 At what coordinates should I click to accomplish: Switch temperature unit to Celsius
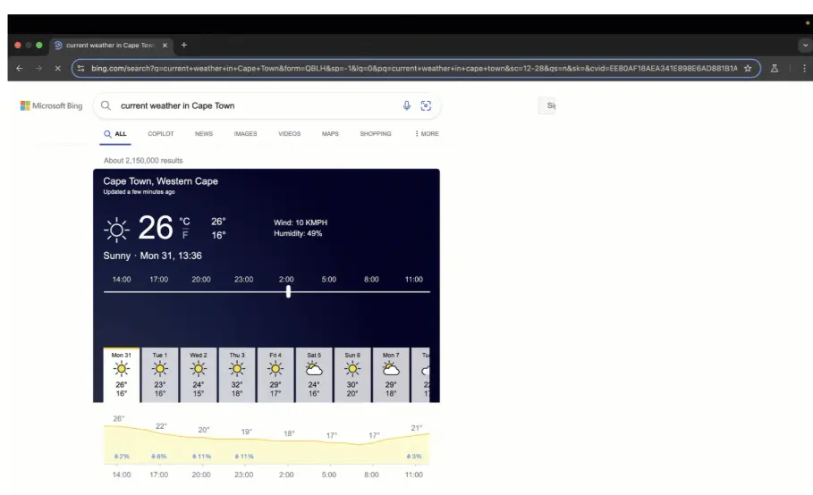point(185,222)
